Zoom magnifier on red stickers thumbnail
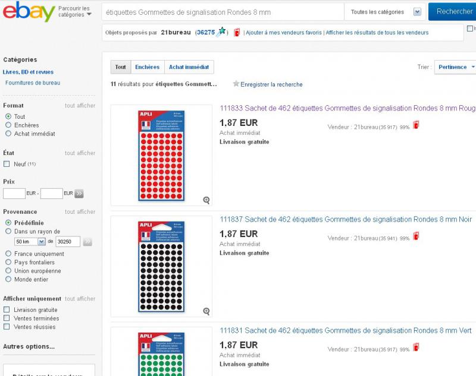This screenshot has width=476, height=376. [x=206, y=200]
